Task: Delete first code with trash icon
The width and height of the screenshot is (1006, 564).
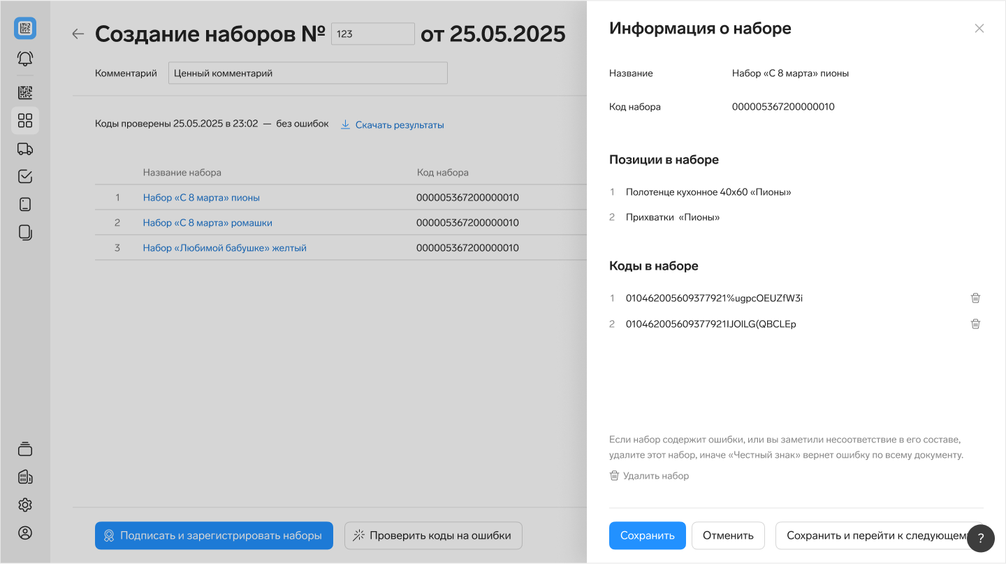Action: tap(975, 298)
